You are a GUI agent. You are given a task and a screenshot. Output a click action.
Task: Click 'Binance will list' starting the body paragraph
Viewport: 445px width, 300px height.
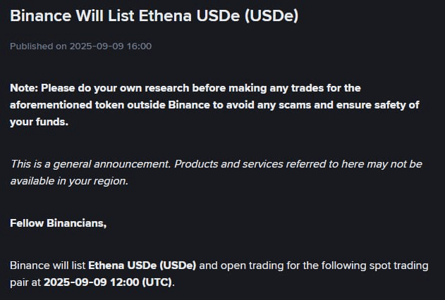[48, 265]
